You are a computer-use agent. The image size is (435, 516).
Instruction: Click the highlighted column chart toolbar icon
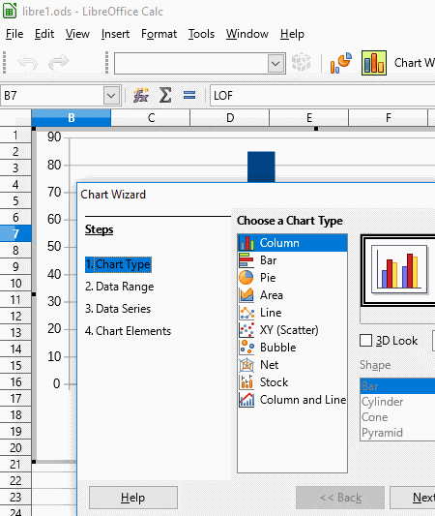tap(374, 63)
